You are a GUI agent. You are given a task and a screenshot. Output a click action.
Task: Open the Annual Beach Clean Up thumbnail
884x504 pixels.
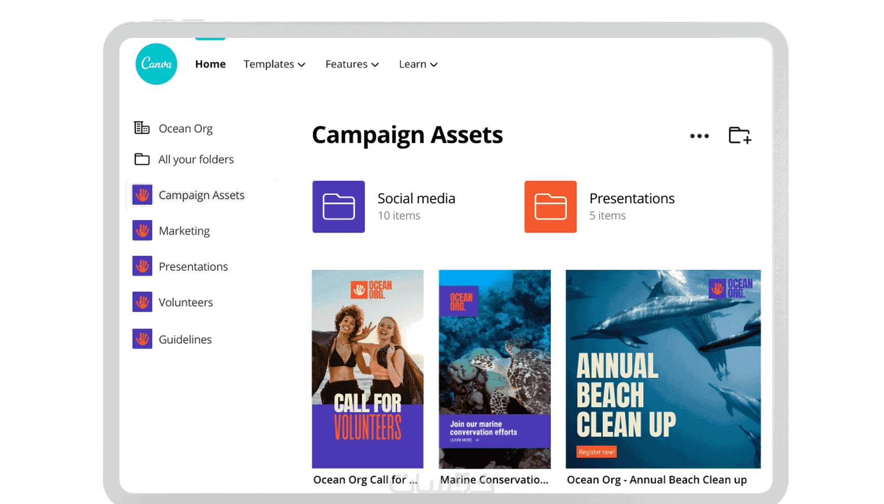pyautogui.click(x=663, y=369)
